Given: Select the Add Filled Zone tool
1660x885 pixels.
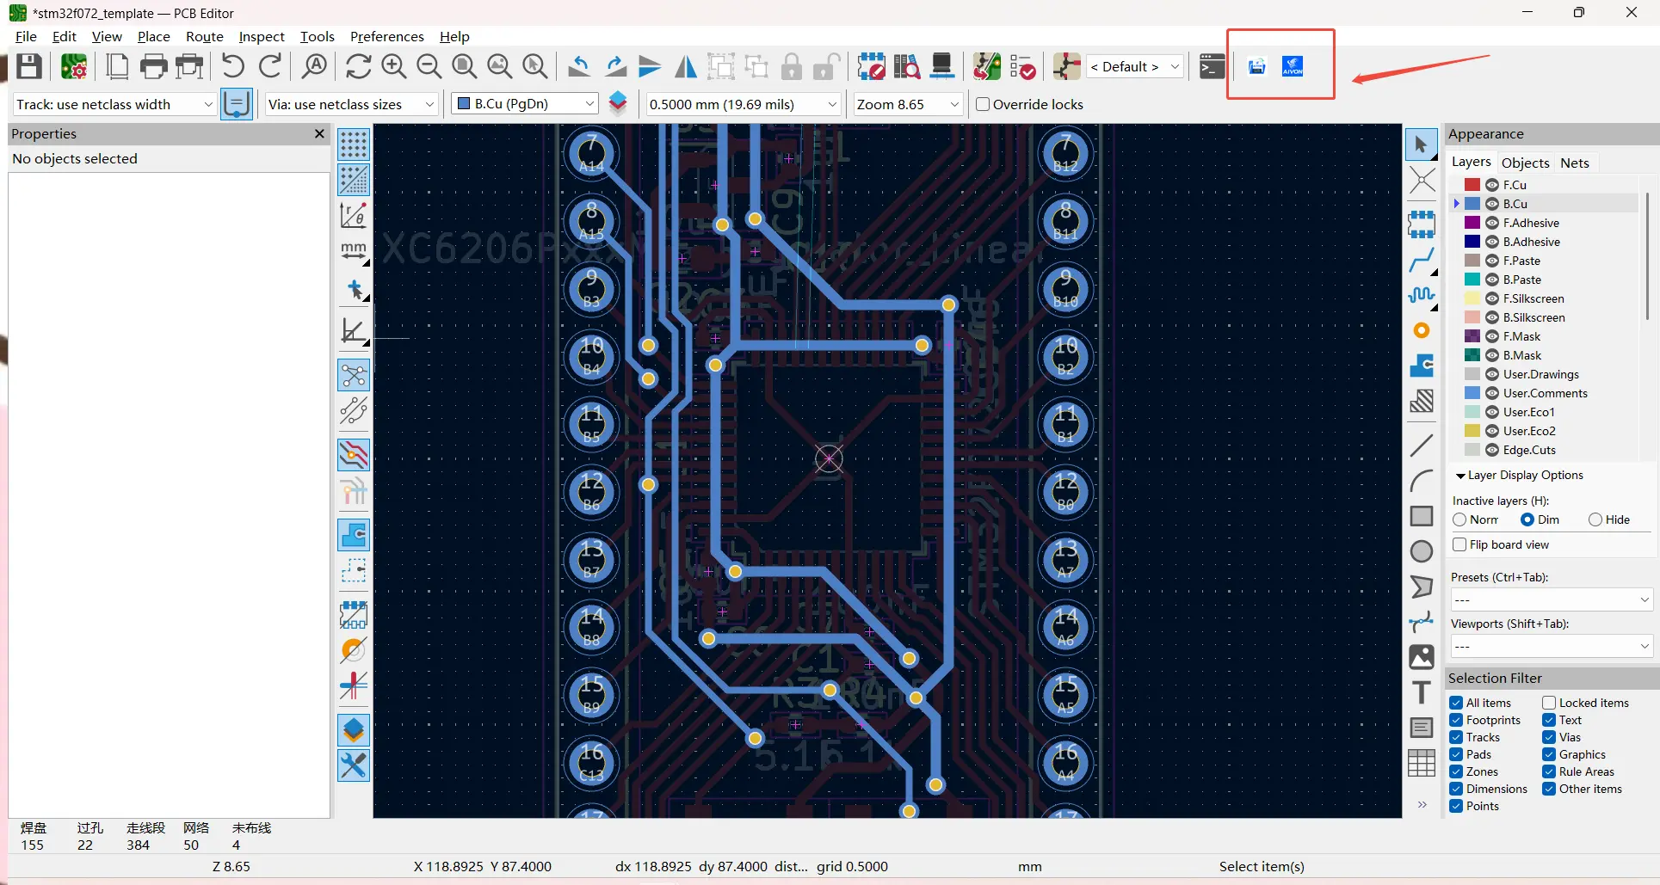Looking at the screenshot, I should click(1422, 366).
